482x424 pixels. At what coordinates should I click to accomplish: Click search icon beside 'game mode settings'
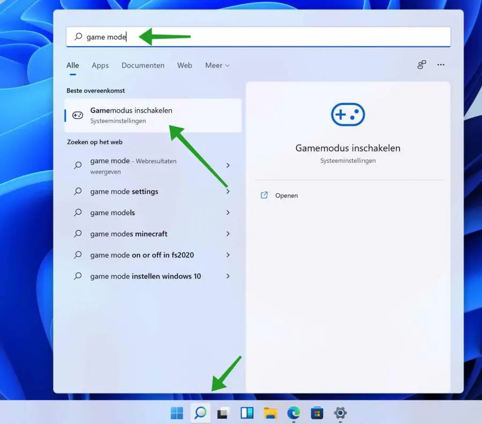(x=78, y=192)
